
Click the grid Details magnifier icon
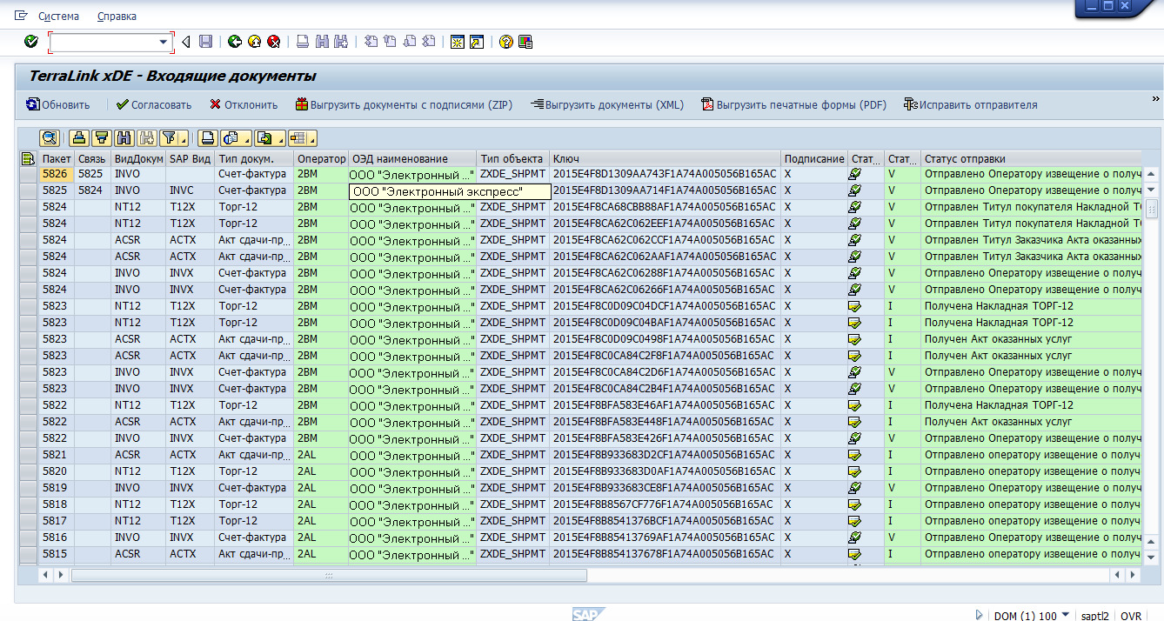(x=50, y=137)
